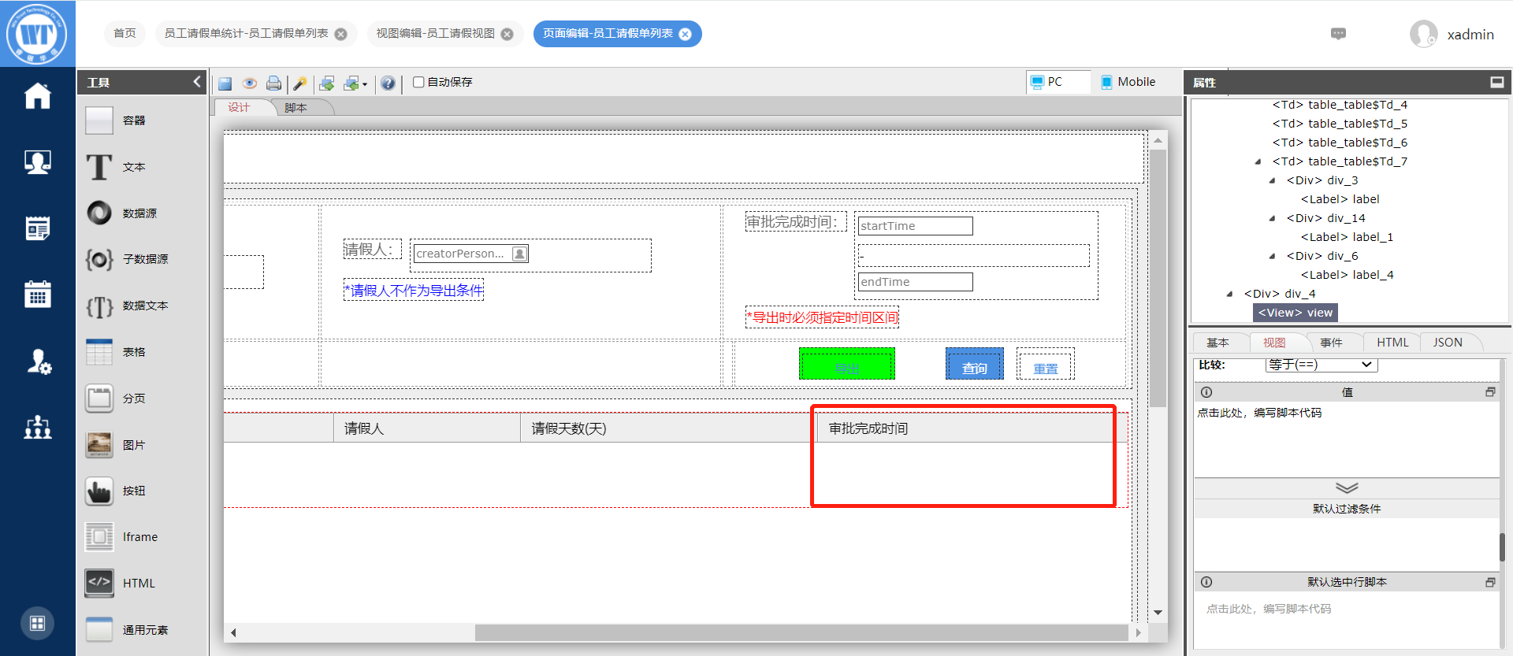1513x656 pixels.
Task: Click the person picker icon in creatorPerson field
Action: pos(520,254)
